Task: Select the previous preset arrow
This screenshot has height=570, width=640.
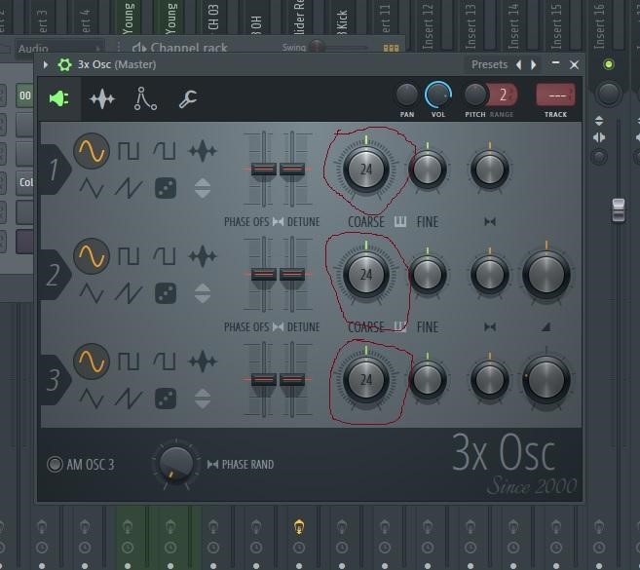Action: point(519,64)
